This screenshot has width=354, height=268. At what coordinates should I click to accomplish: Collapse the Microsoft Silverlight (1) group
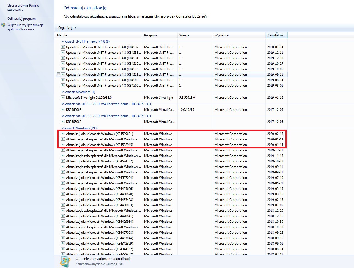78,92
